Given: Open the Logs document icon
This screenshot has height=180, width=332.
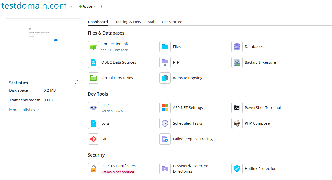Looking at the screenshot, I should click(93, 123).
